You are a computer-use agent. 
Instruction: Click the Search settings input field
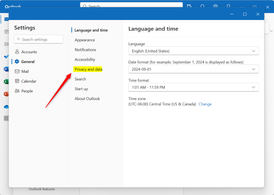pos(39,39)
